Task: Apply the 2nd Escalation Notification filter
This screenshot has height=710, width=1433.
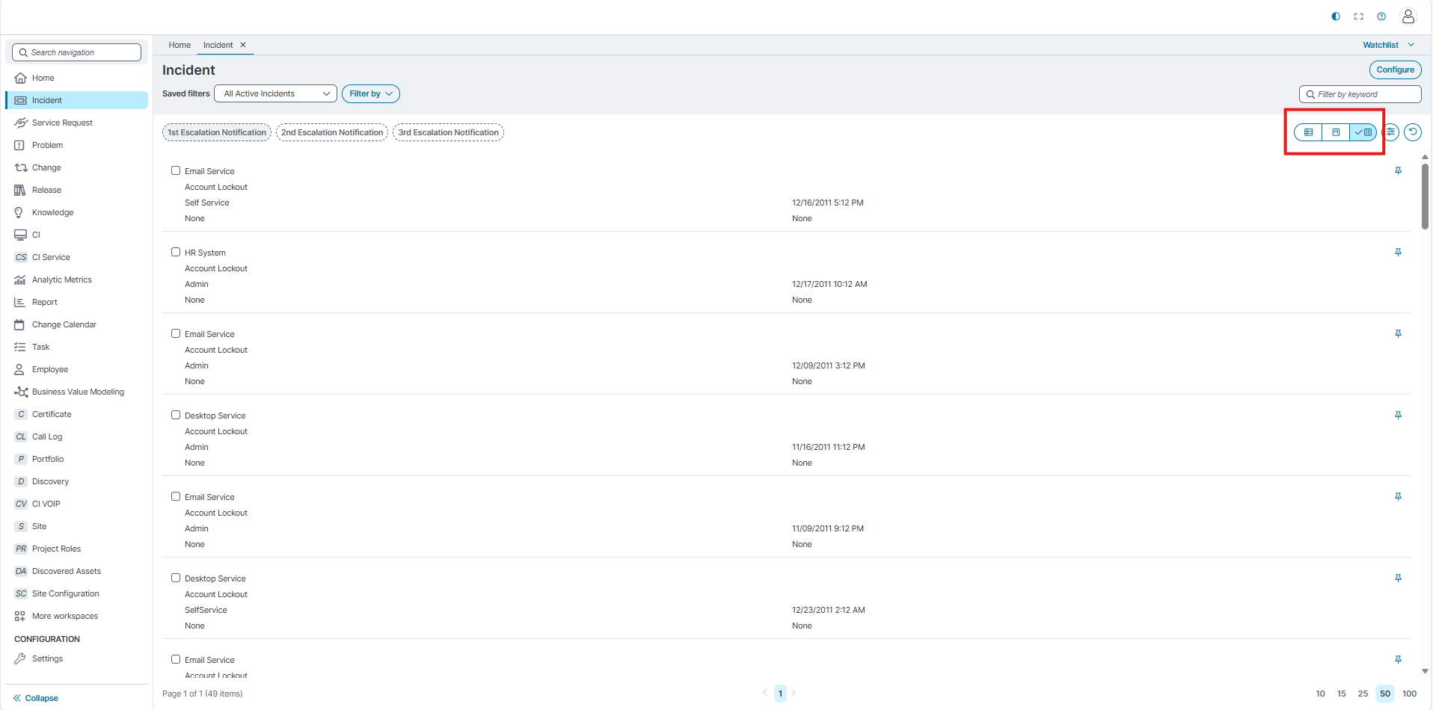Action: (332, 132)
